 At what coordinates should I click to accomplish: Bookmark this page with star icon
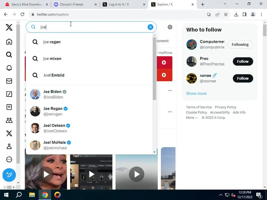pos(226,15)
